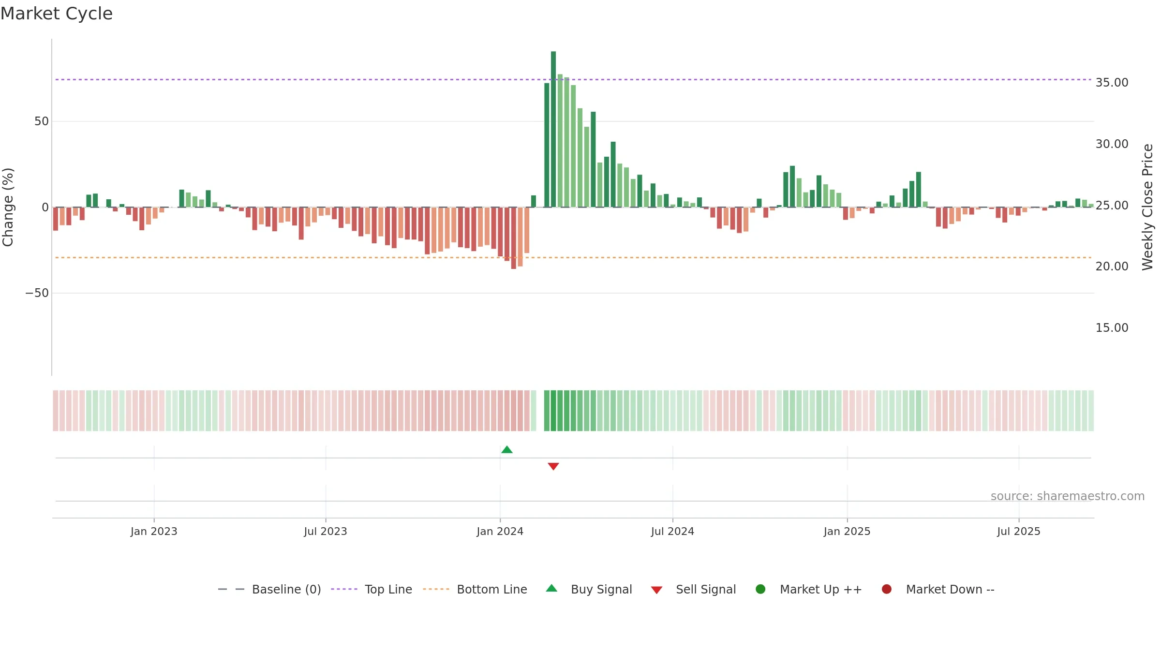Click the Baseline (0) legend entry
Image resolution: width=1161 pixels, height=653 pixels.
coord(269,590)
